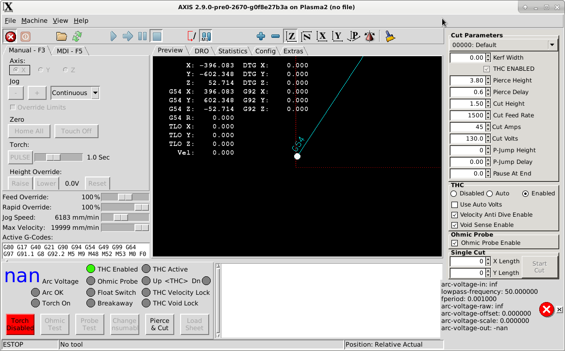This screenshot has height=351, width=565.
Task: Click the Torch Disabled red button
Action: pos(20,324)
